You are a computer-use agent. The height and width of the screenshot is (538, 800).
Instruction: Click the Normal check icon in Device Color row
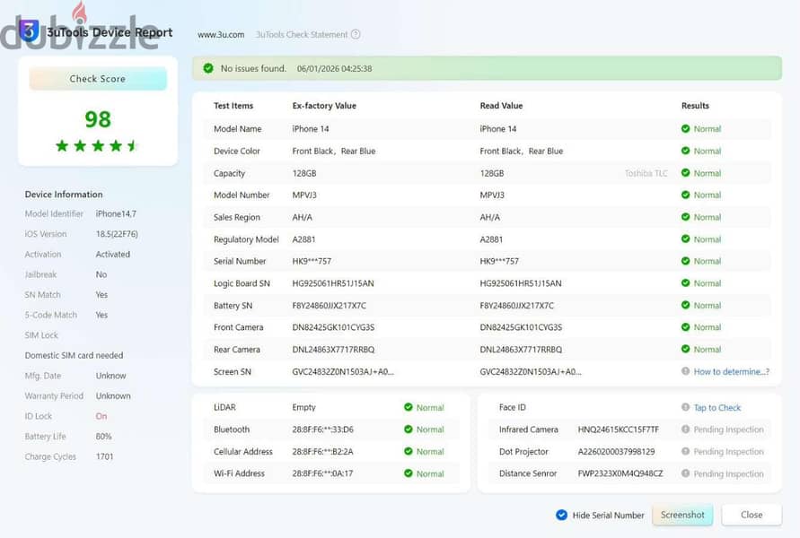pyautogui.click(x=685, y=151)
